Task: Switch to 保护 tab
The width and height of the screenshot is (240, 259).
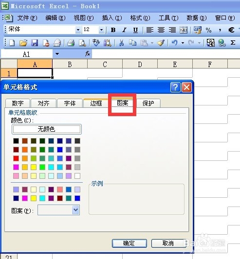Action: coord(148,104)
